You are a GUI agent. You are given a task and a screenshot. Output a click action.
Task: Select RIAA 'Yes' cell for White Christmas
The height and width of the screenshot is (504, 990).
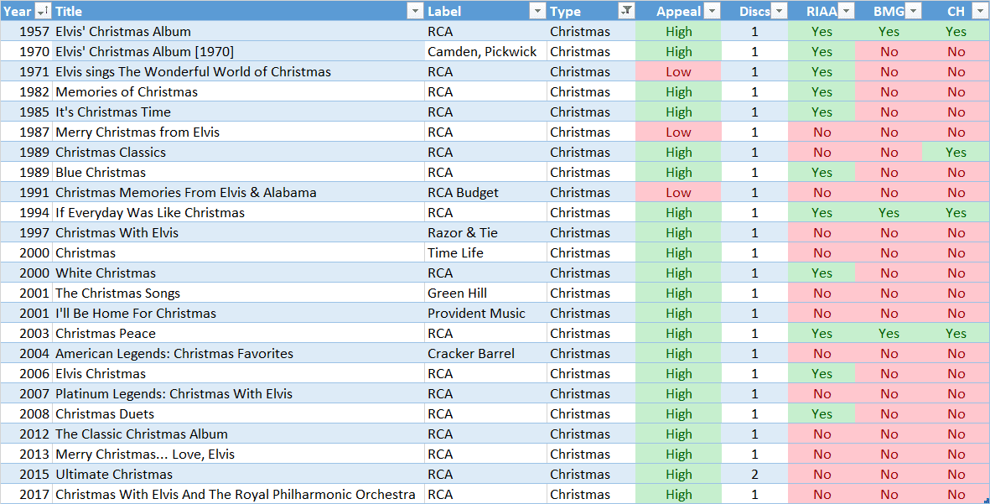coord(822,273)
